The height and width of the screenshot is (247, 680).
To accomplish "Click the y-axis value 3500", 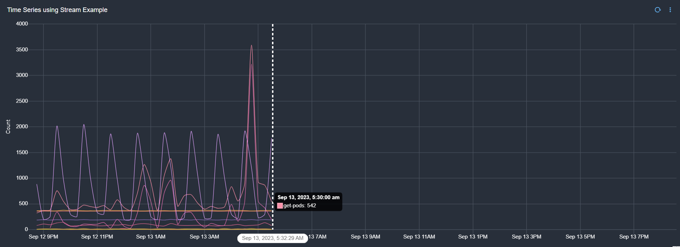I will 22,50.
